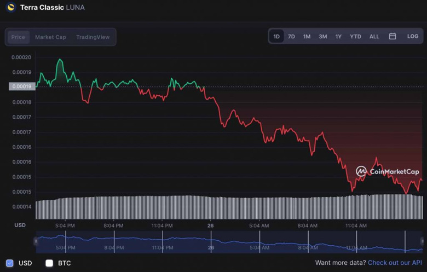Show ALL time price history
The width and height of the screenshot is (427, 272).
point(374,37)
